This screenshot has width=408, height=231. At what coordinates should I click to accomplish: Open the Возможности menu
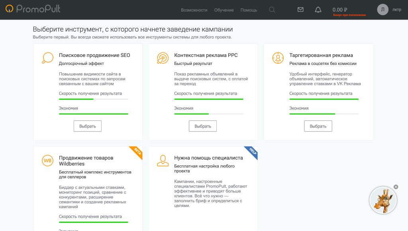[x=194, y=10]
